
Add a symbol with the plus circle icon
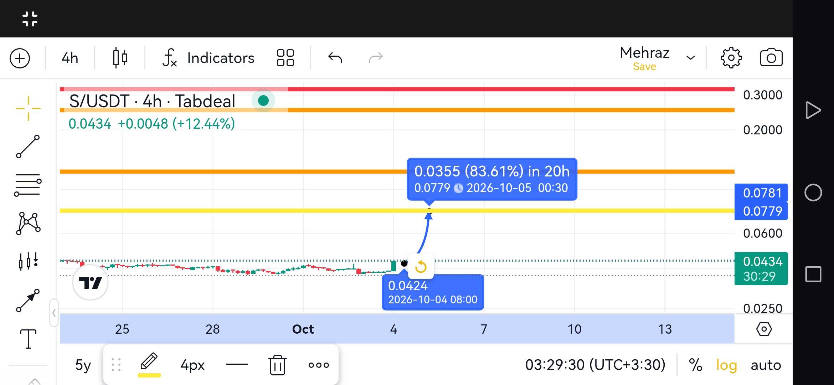(20, 58)
